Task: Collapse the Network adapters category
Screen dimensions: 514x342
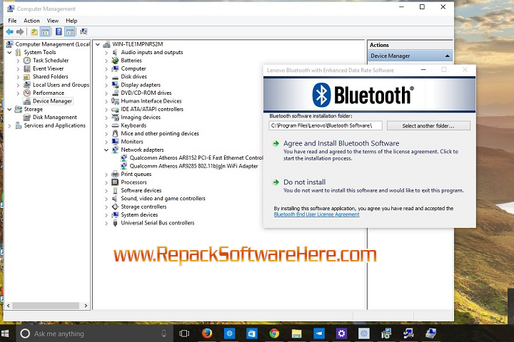Action: coord(106,150)
